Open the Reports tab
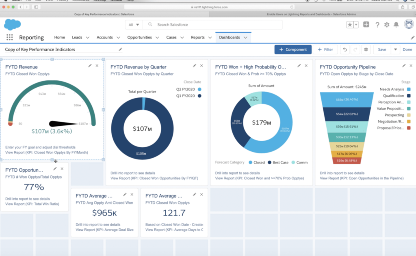This screenshot has width=416, height=256. pos(198,37)
